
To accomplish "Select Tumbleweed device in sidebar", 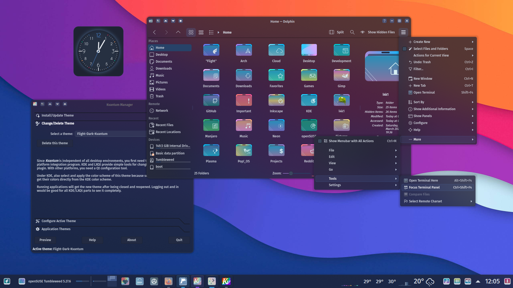I will (x=170, y=160).
